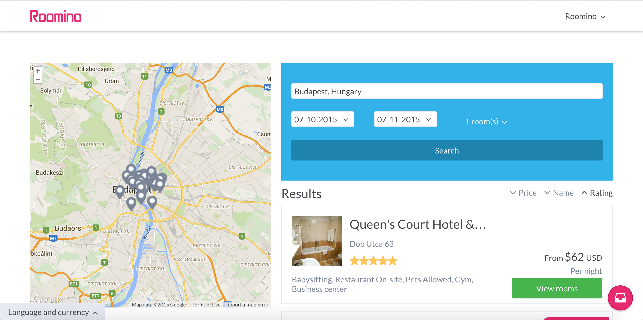Expand the 1 room(s) selector
Viewport: 643px width, 320px height.
[x=486, y=122]
